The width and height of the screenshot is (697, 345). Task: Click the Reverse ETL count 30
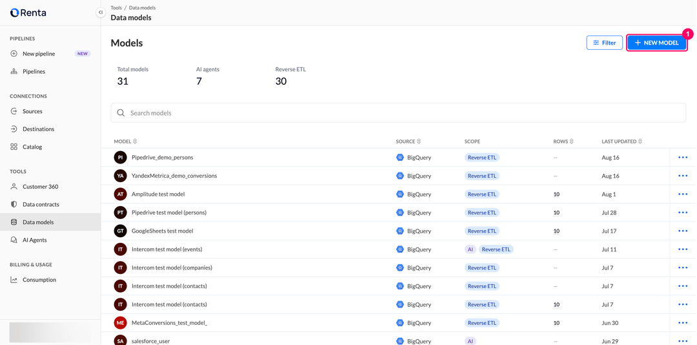(281, 81)
